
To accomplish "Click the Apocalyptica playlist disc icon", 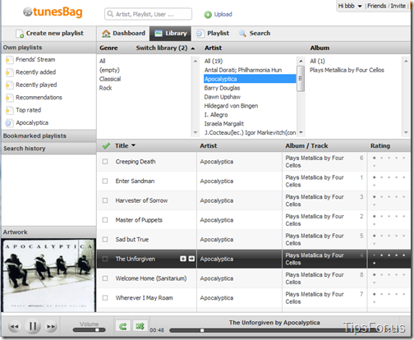I will 9,123.
